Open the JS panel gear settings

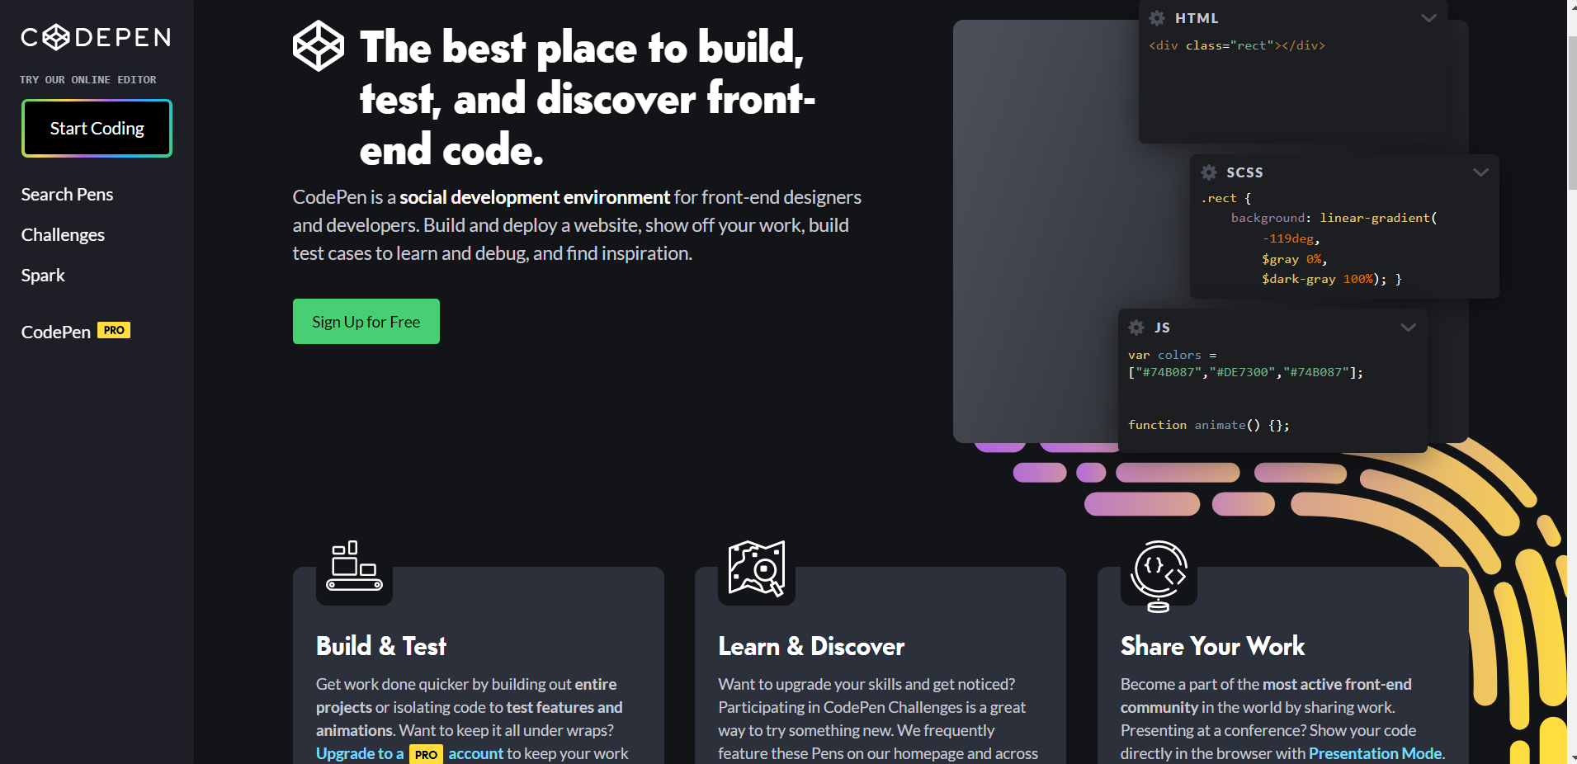coord(1136,328)
